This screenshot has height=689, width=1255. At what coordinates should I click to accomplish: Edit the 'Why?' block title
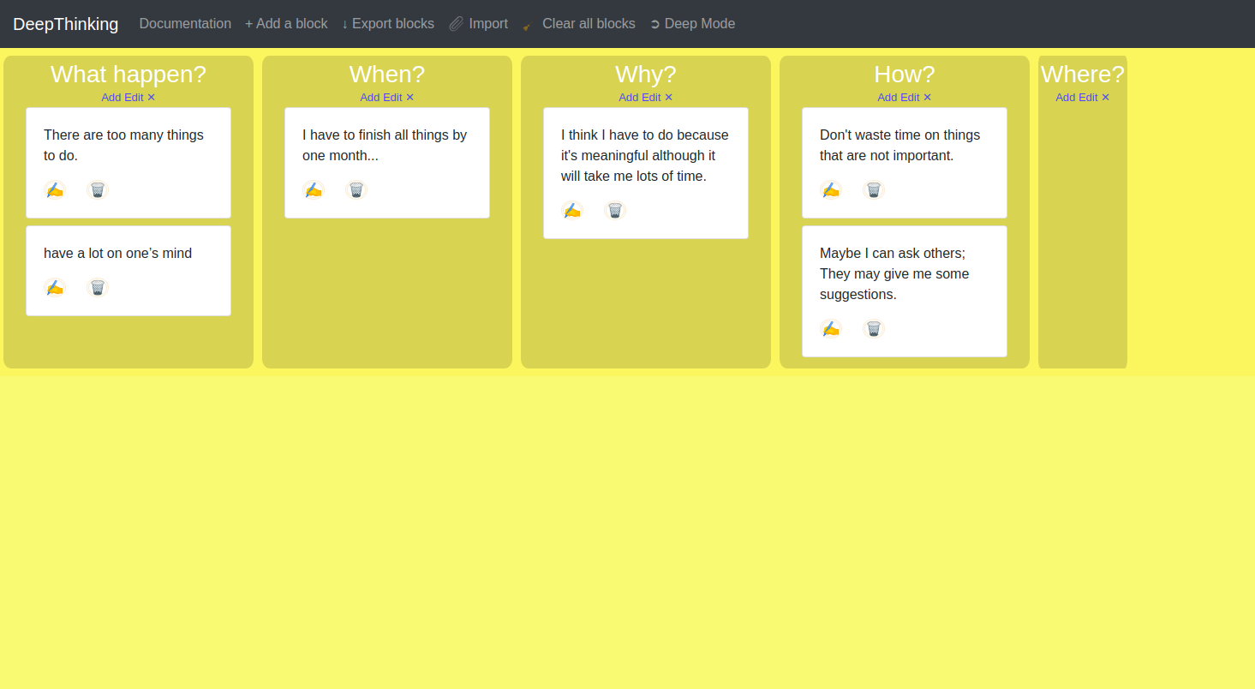click(x=651, y=98)
